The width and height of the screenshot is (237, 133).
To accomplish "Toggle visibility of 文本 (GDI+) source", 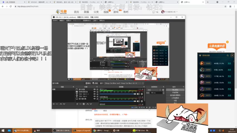I will tap(95, 96).
